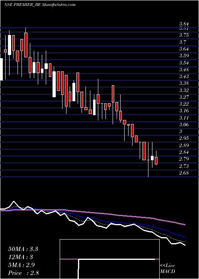Click the 2.79 price axis label

point(184,159)
